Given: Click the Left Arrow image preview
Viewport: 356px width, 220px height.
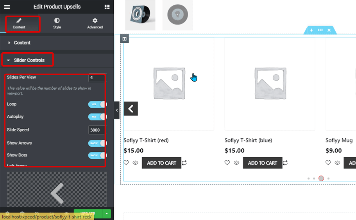Looking at the screenshot, I should click(x=57, y=189).
